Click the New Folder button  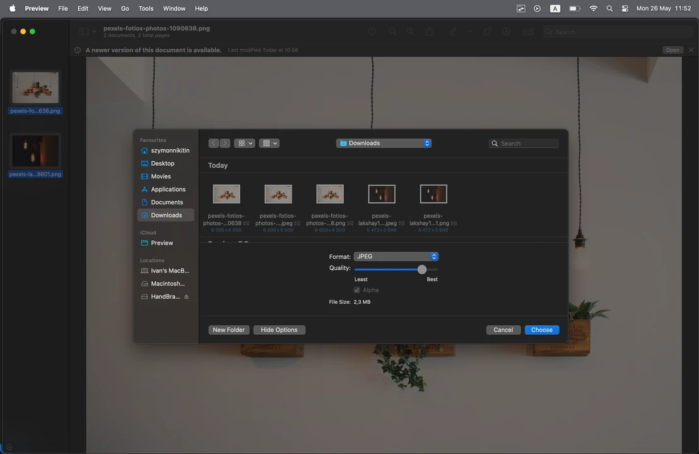[x=229, y=330]
